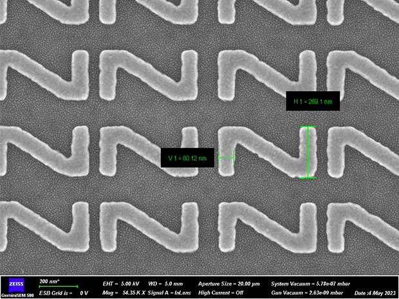Click the V1 = 80.12 nm label
This screenshot has width=399, height=299.
[188, 157]
